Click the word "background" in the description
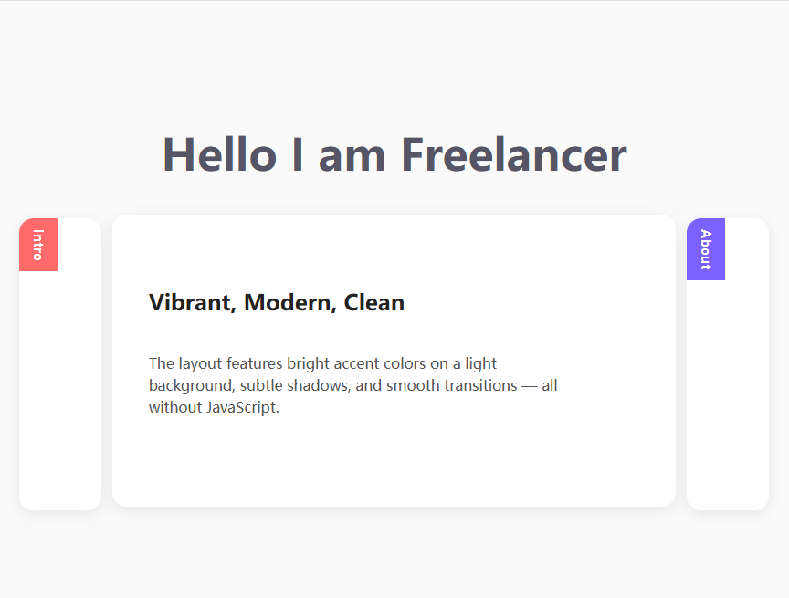This screenshot has width=789, height=598. tap(188, 385)
